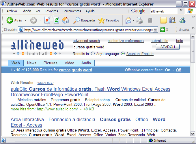Image resolution: width=196 pixels, height=144 pixels.
Task: Click the grey Edit page icon
Action: click(150, 20)
